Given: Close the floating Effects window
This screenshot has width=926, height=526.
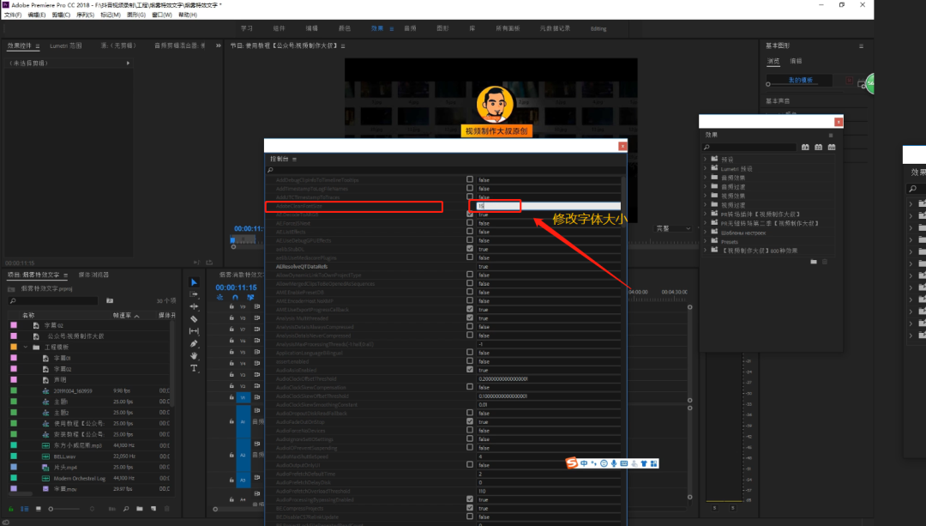Looking at the screenshot, I should pyautogui.click(x=838, y=122).
